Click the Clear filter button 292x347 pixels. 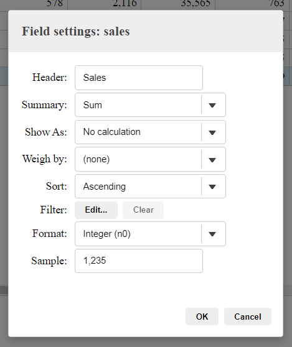tap(143, 210)
